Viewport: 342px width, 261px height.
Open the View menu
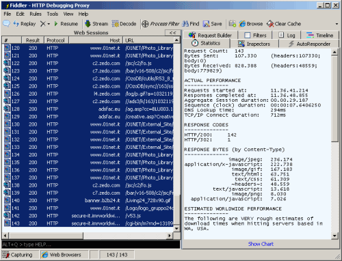click(68, 14)
